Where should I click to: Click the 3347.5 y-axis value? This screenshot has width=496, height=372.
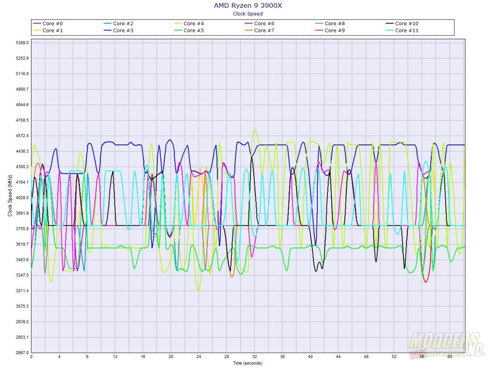tap(22, 275)
